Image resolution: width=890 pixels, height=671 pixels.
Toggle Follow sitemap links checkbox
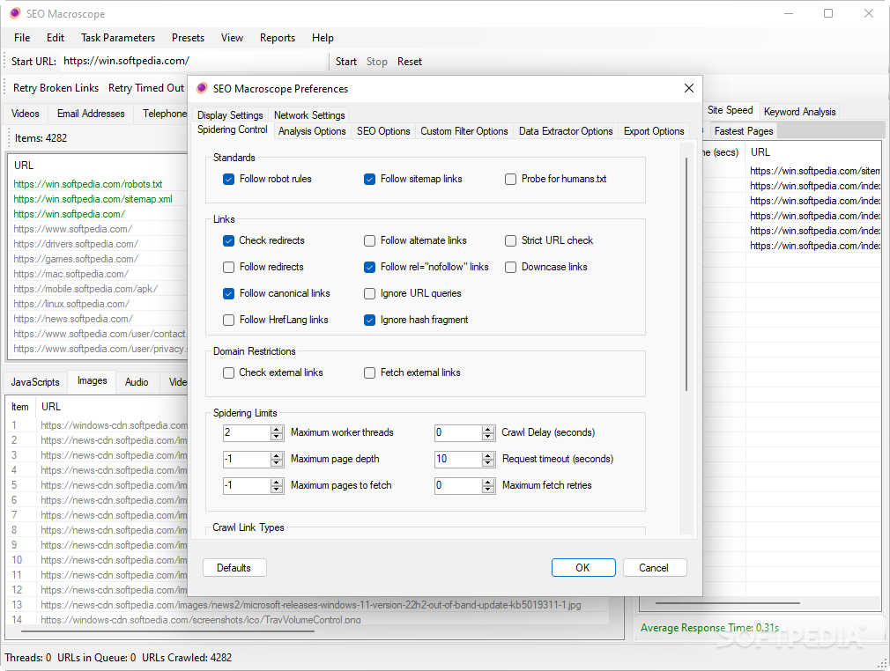369,180
